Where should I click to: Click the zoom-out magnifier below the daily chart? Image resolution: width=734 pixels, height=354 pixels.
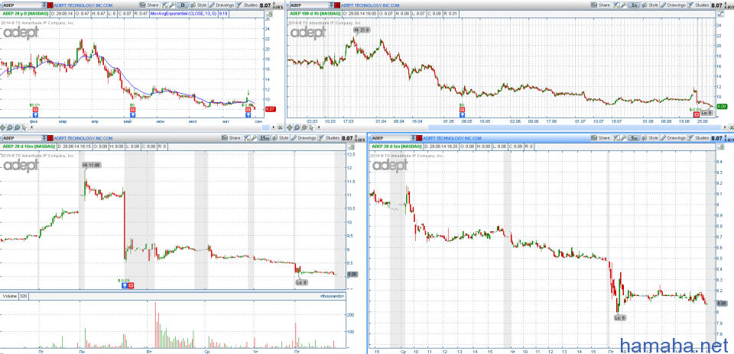17,127
